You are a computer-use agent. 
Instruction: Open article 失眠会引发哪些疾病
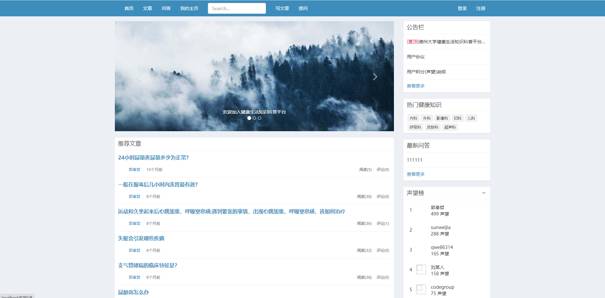141,238
